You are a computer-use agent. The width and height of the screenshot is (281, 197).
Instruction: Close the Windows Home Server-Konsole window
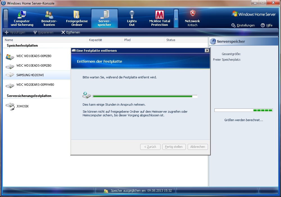click(x=273, y=3)
